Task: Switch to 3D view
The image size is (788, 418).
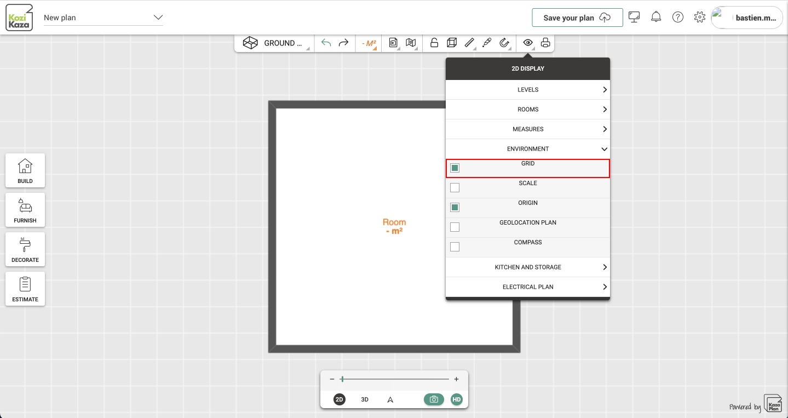Action: click(x=365, y=399)
